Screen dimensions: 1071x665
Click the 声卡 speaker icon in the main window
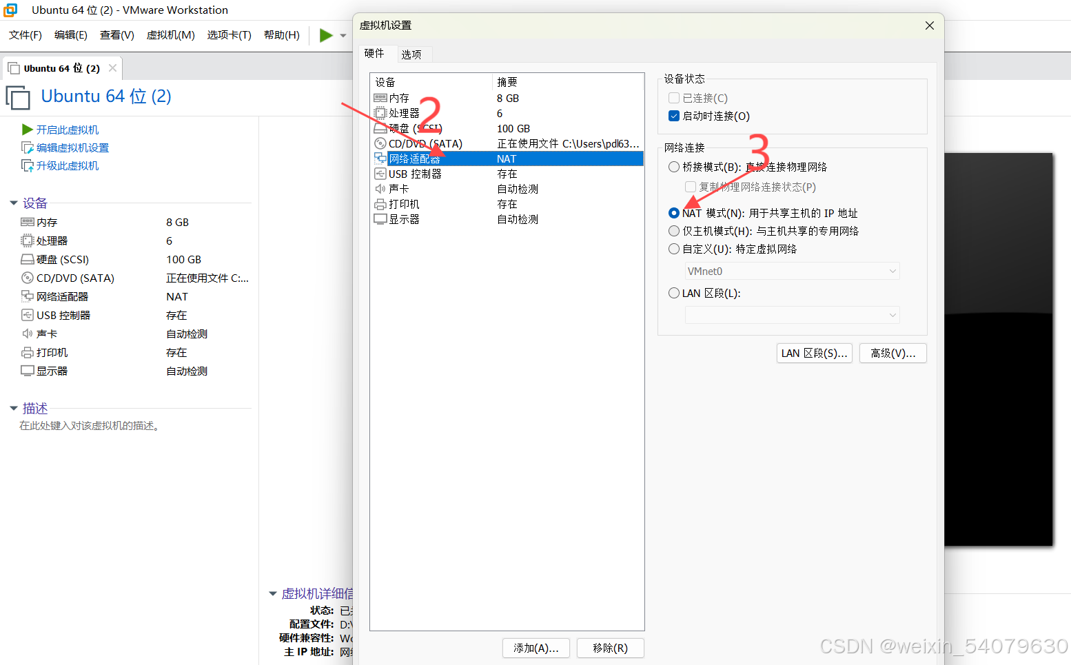(28, 334)
